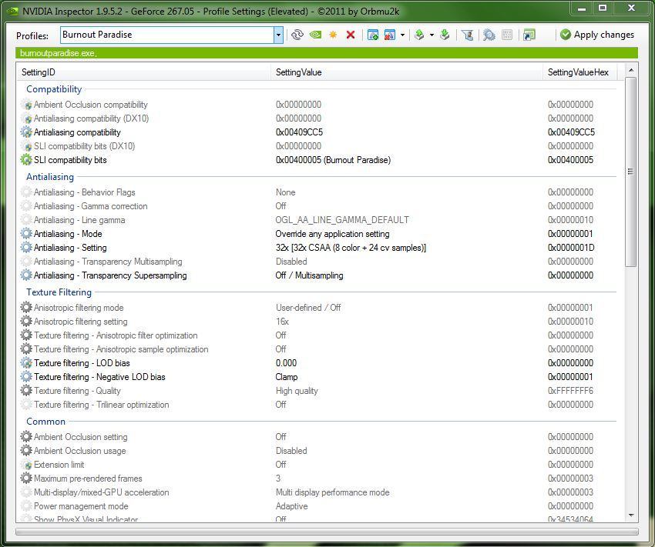Open the dropdown next to remove application icon
The height and width of the screenshot is (547, 655).
(402, 35)
